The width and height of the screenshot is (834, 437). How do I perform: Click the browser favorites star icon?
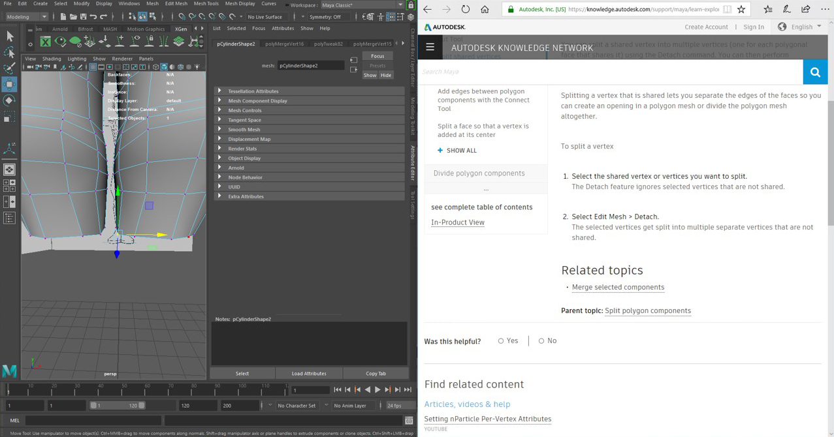click(x=741, y=9)
